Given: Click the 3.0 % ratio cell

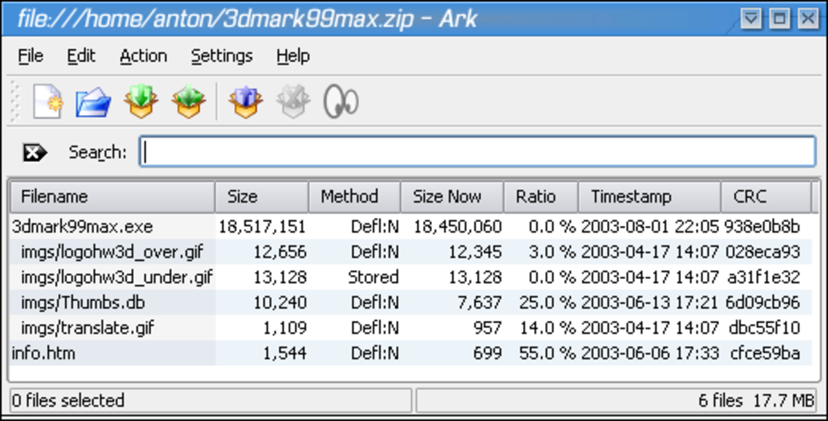Looking at the screenshot, I should click(x=551, y=252).
